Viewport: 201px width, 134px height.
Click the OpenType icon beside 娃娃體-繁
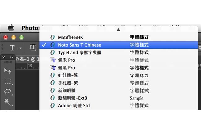click(x=53, y=75)
